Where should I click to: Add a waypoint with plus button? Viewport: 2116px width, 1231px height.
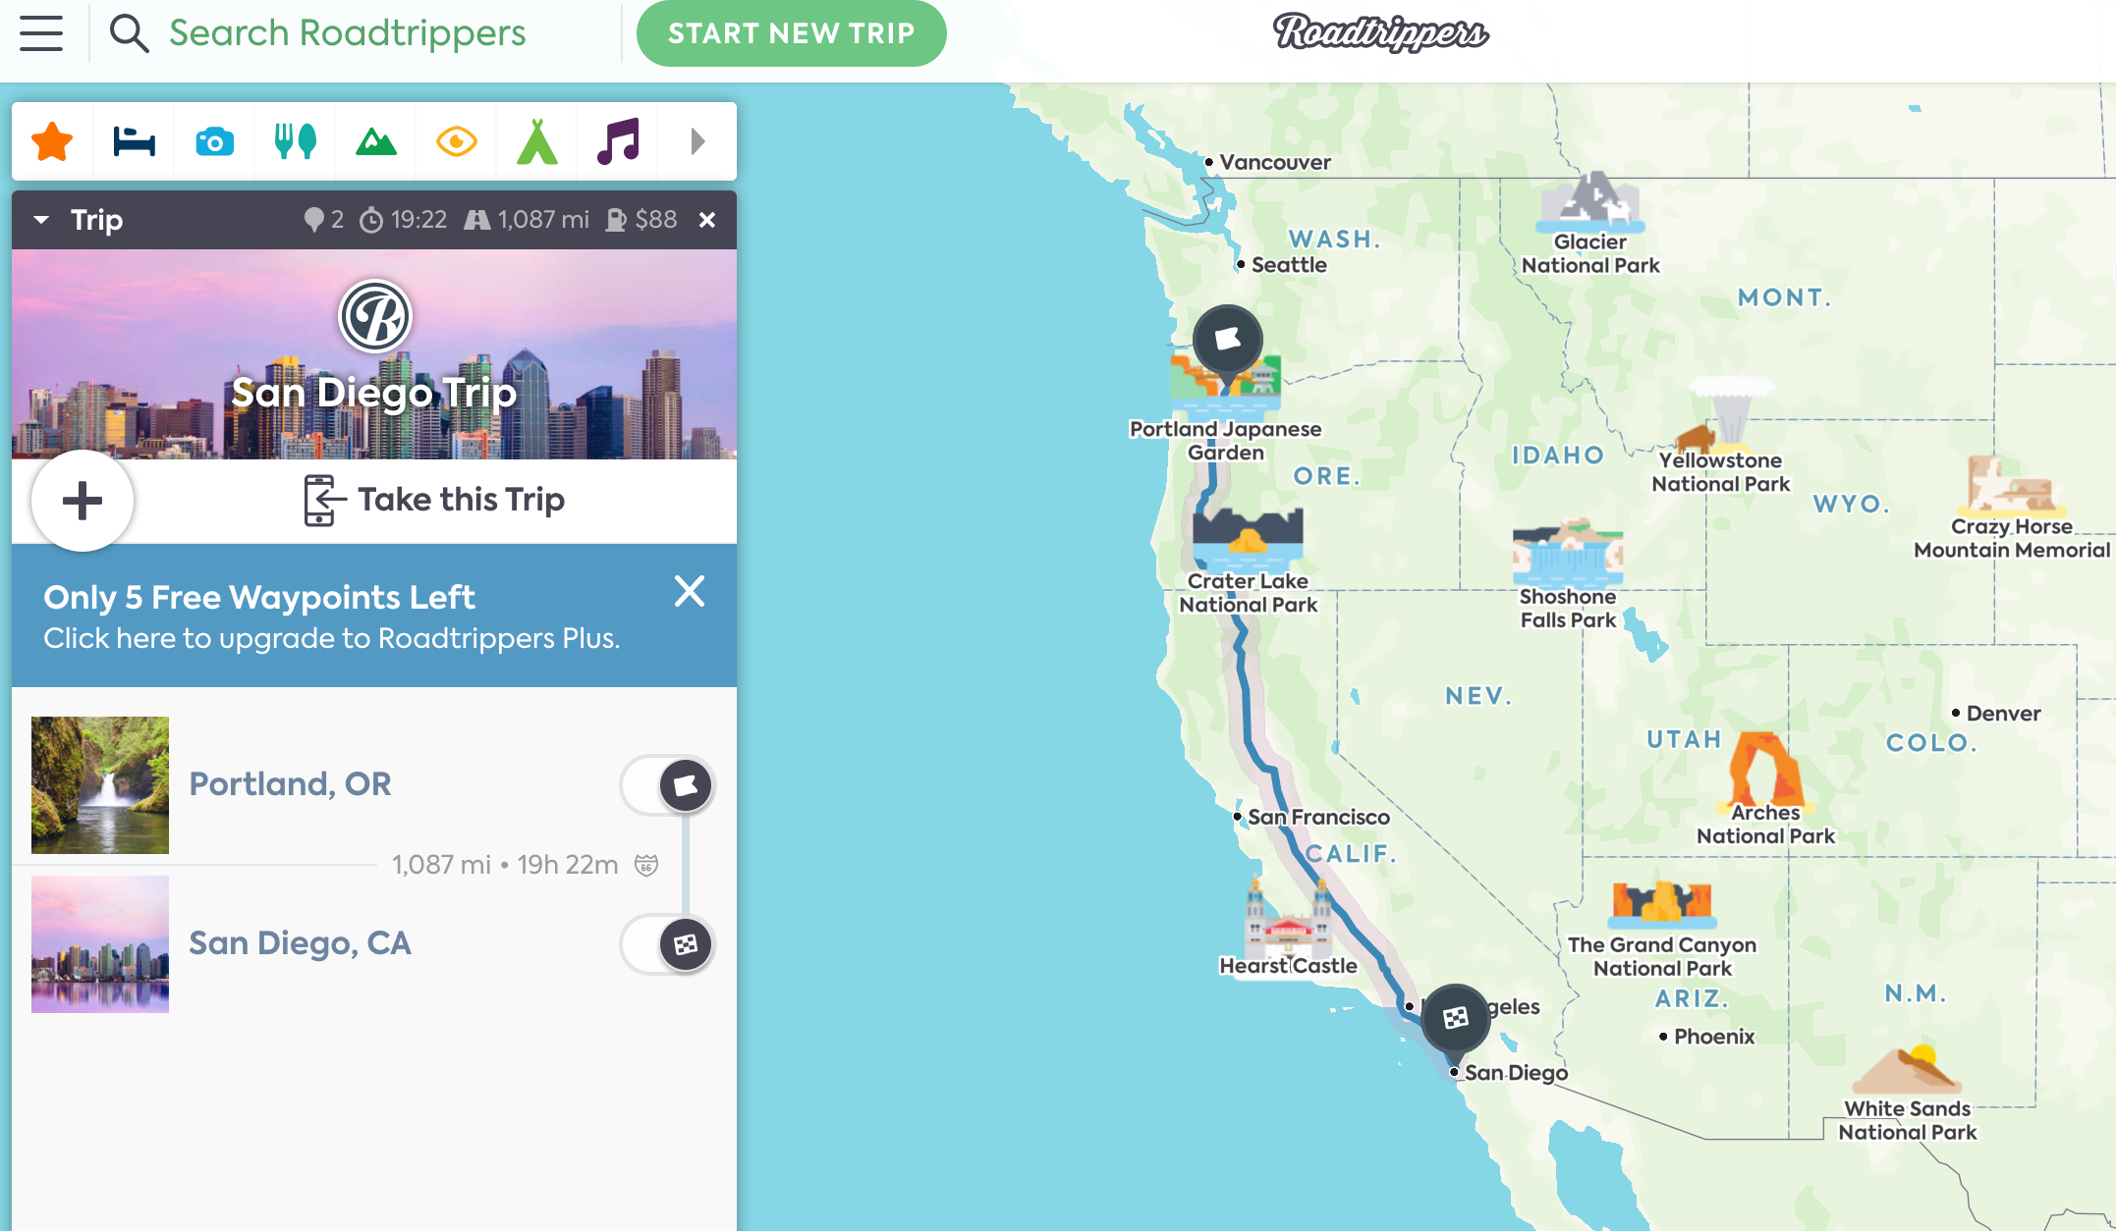click(83, 501)
